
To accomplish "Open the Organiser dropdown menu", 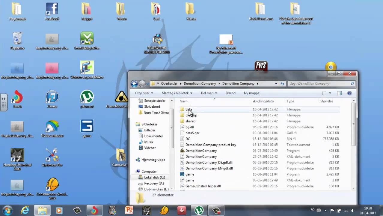I will click(144, 93).
